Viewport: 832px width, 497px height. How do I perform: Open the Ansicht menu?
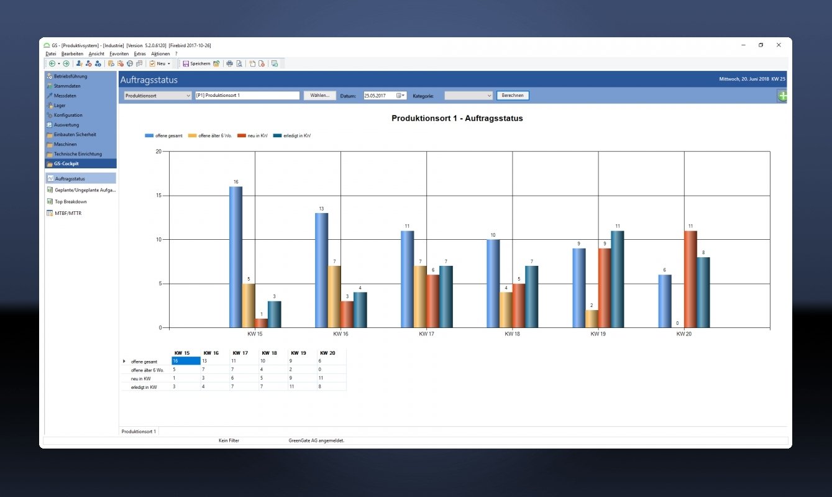point(96,54)
